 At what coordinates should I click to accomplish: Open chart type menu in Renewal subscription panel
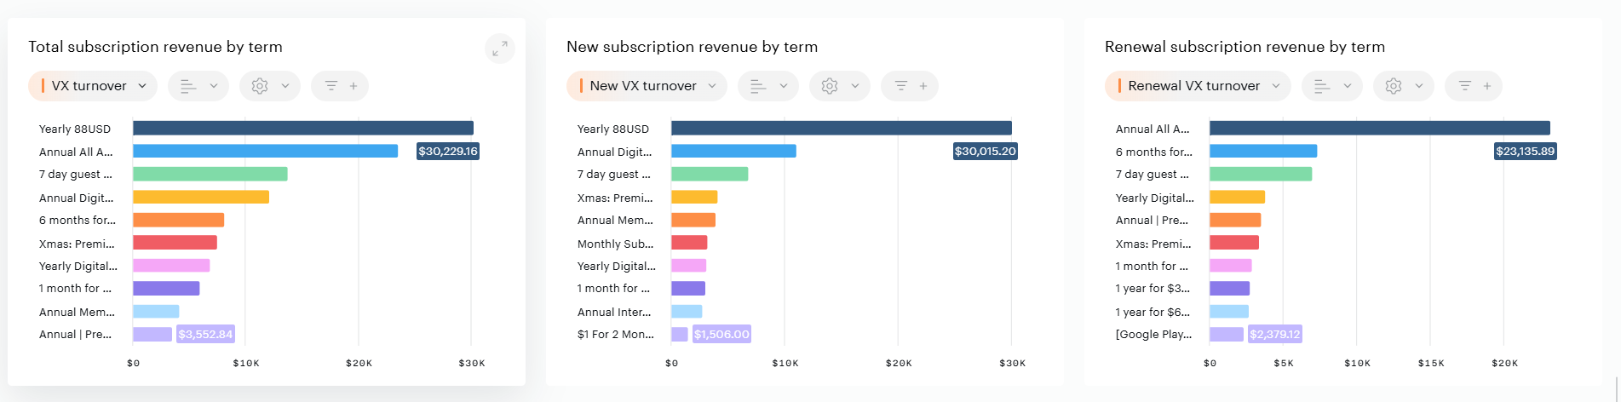click(1332, 86)
